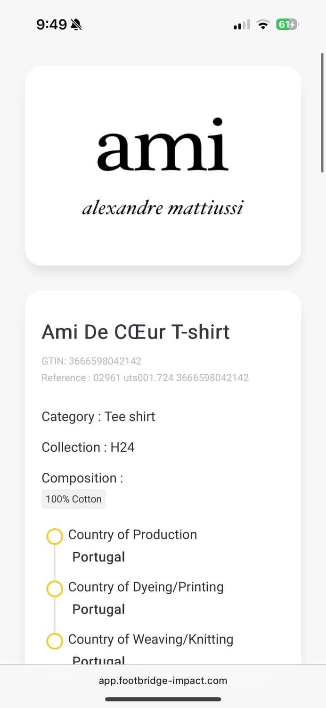This screenshot has height=708, width=326.
Task: Tap the 9:49 clock in status bar
Action: click(52, 25)
